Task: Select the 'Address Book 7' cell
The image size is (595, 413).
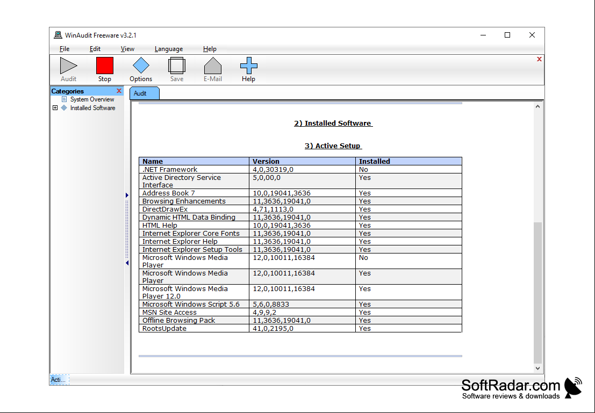Action: pyautogui.click(x=194, y=193)
